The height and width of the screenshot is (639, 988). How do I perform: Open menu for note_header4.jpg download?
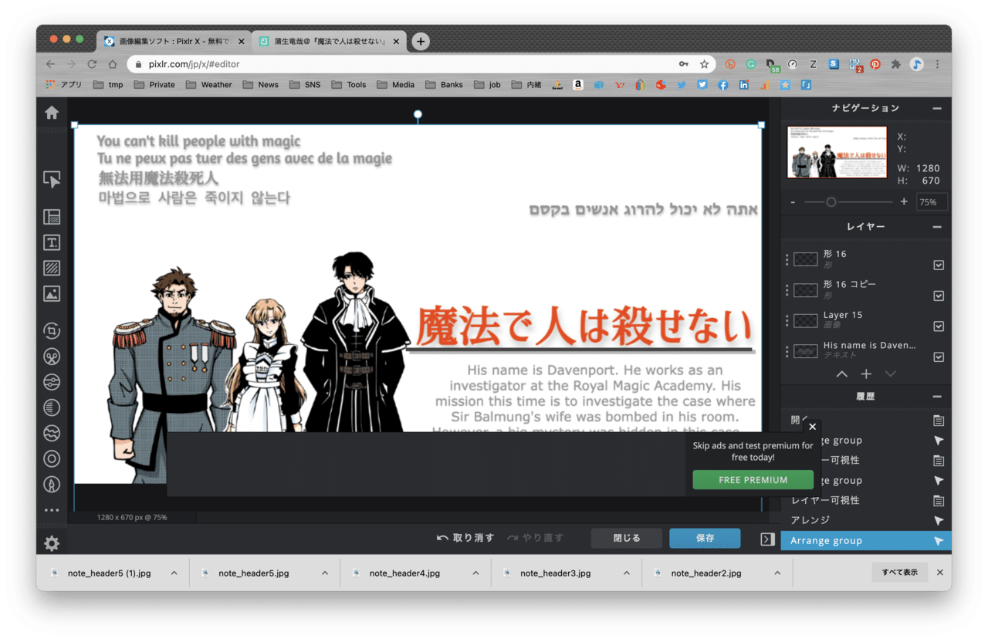(x=475, y=573)
